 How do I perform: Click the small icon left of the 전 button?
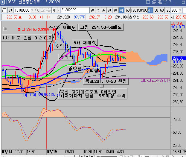pyautogui.click(x=4, y=10)
